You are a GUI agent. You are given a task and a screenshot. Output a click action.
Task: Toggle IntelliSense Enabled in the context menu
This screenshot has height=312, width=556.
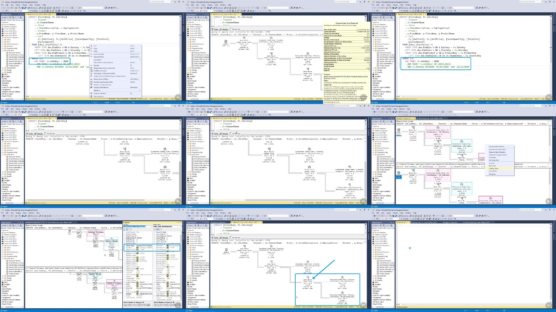click(100, 71)
